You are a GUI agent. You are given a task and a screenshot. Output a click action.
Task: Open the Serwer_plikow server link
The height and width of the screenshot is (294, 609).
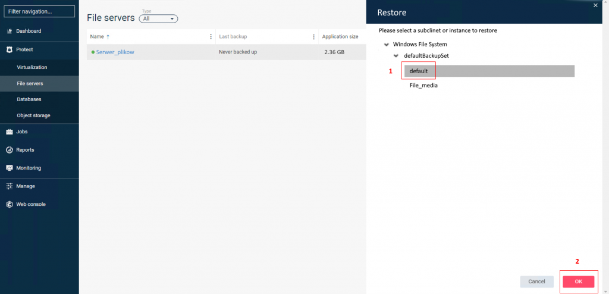pos(115,52)
